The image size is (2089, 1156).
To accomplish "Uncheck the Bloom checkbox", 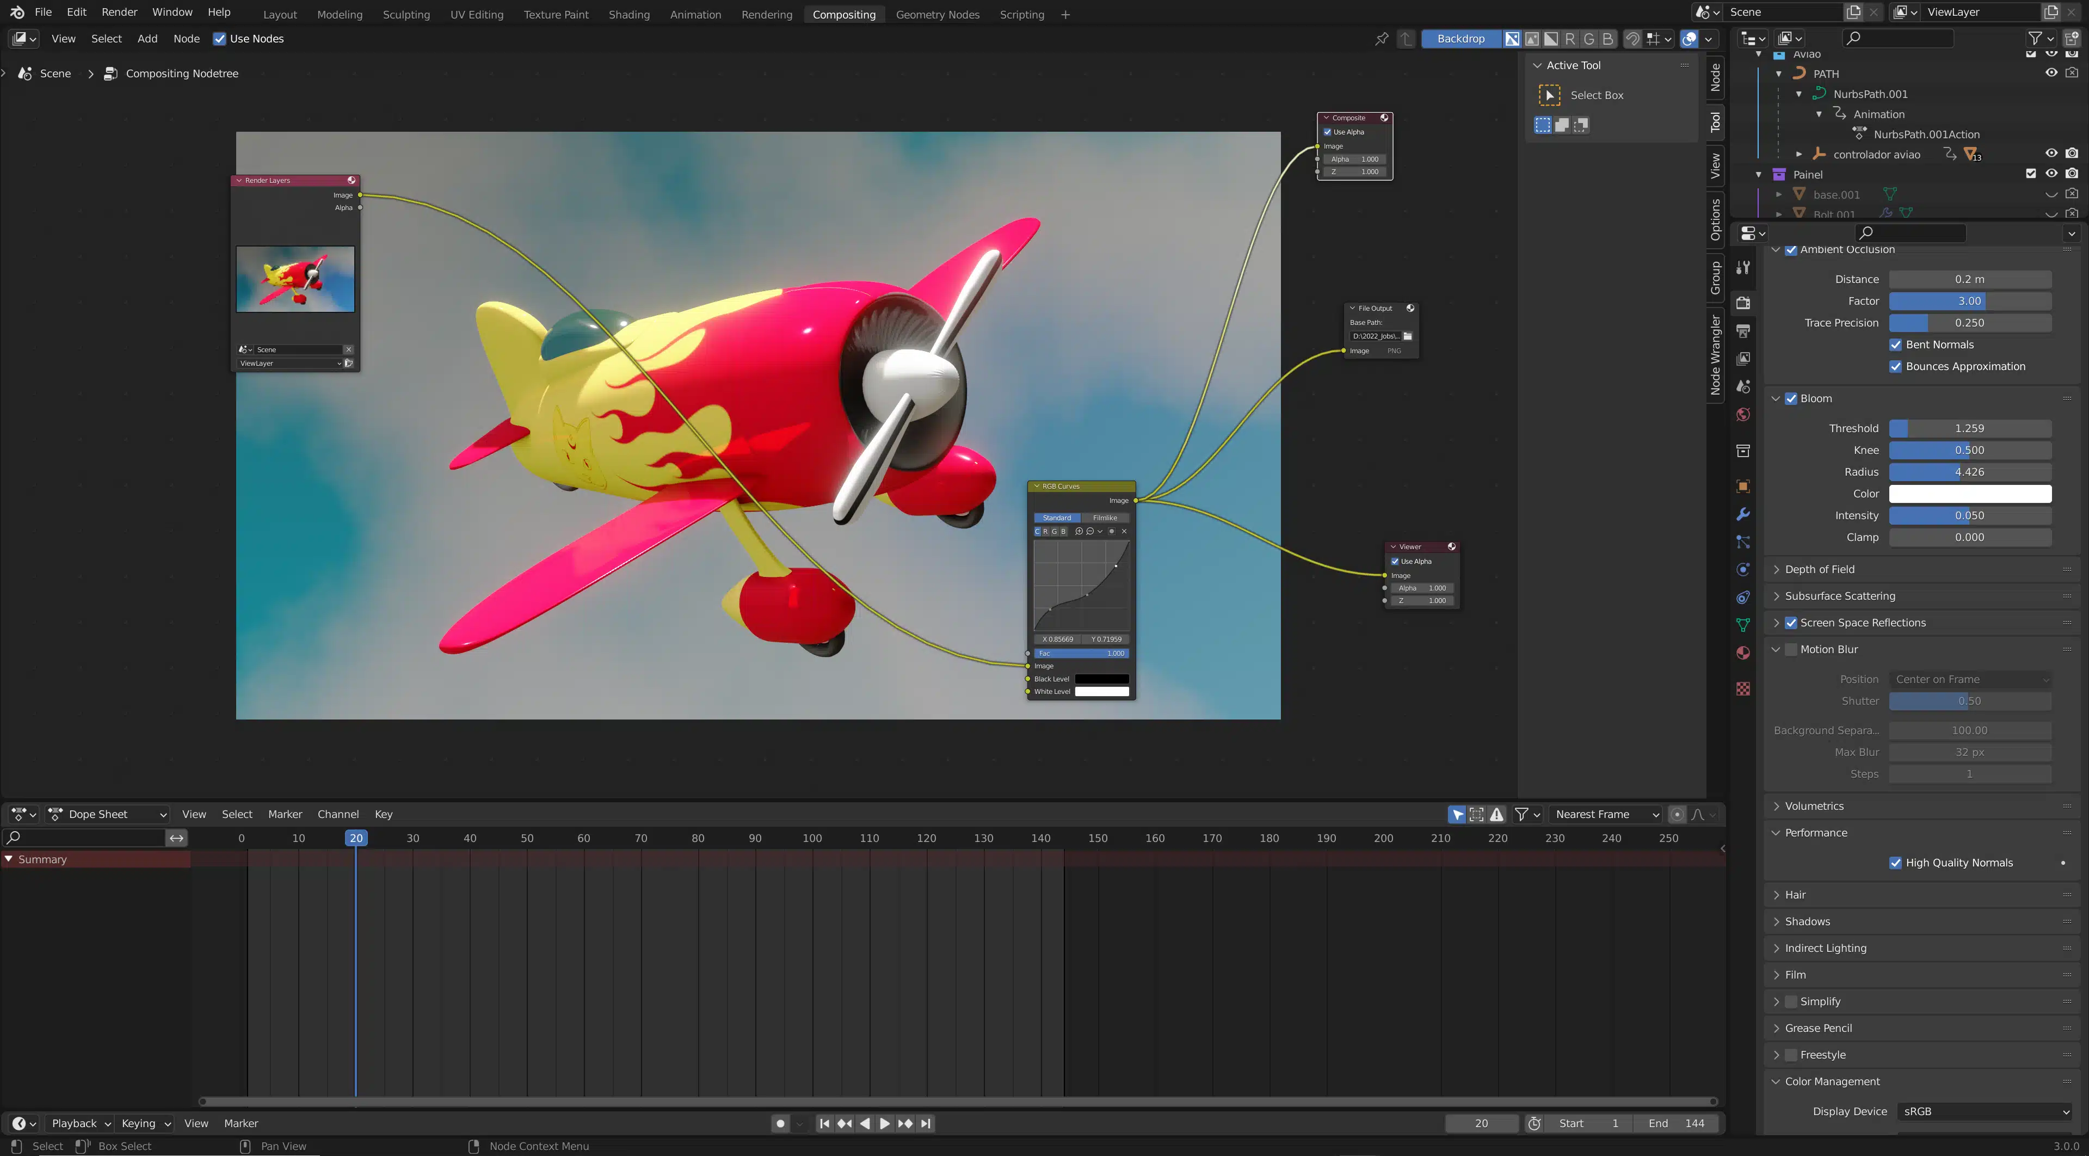I will (x=1791, y=398).
